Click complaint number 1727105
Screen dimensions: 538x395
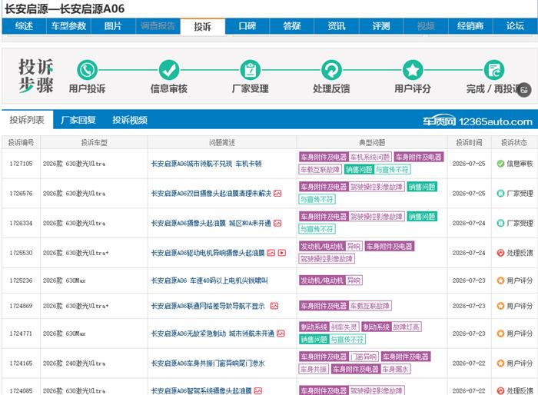click(x=21, y=164)
